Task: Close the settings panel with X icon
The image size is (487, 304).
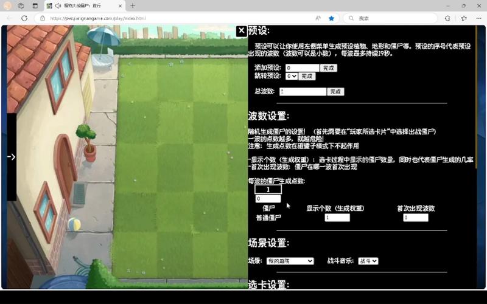Action: tap(242, 31)
